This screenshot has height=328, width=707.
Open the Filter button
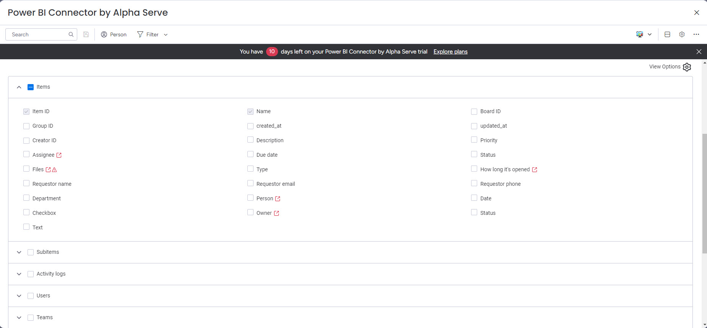tap(148, 34)
